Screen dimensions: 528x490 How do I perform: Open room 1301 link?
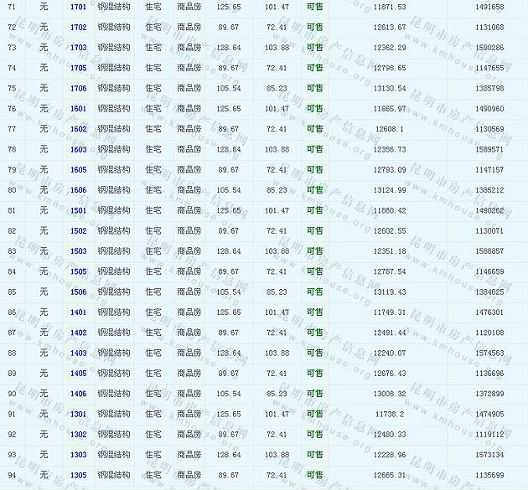[78, 414]
